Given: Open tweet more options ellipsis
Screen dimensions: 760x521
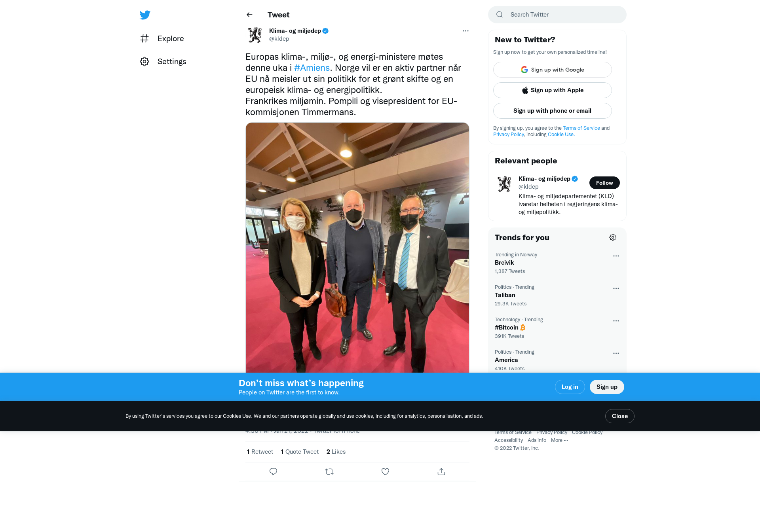Looking at the screenshot, I should 465,31.
